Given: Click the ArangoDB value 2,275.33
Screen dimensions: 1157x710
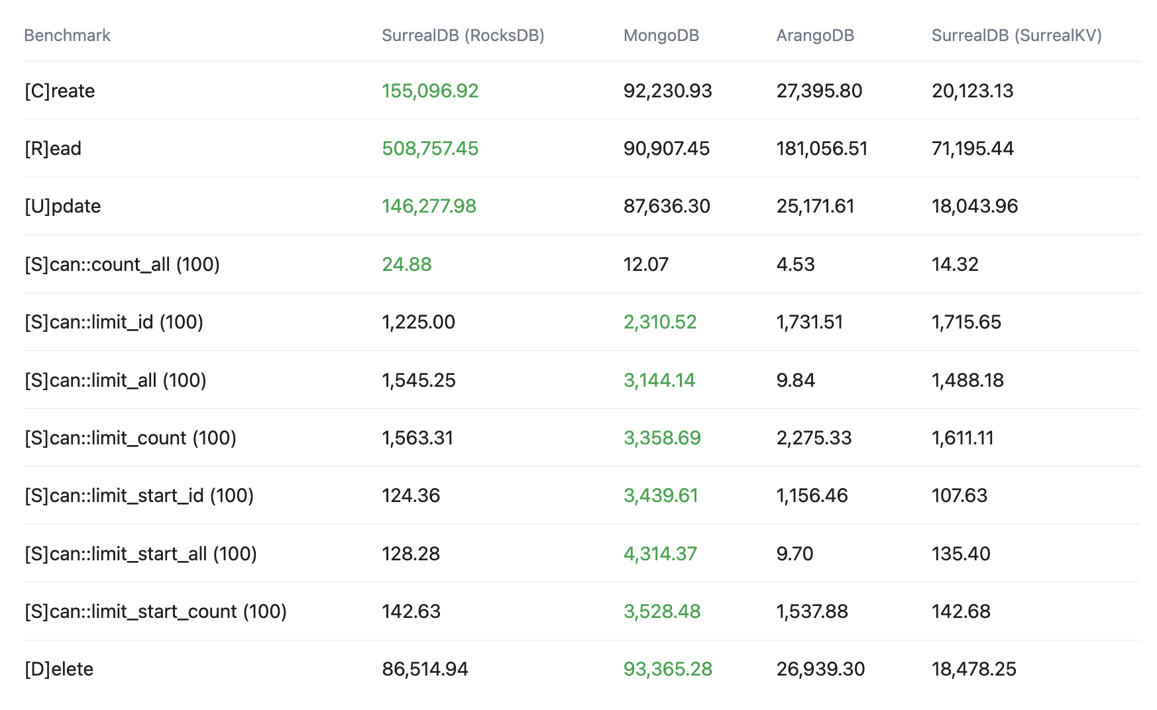Looking at the screenshot, I should [x=814, y=438].
